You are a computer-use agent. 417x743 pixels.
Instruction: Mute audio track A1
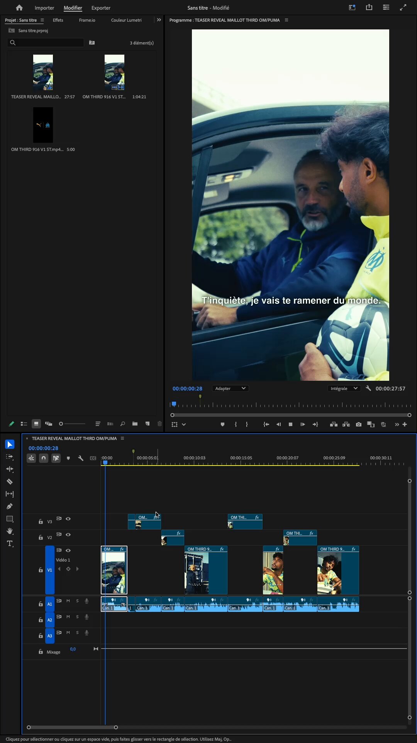pyautogui.click(x=68, y=601)
